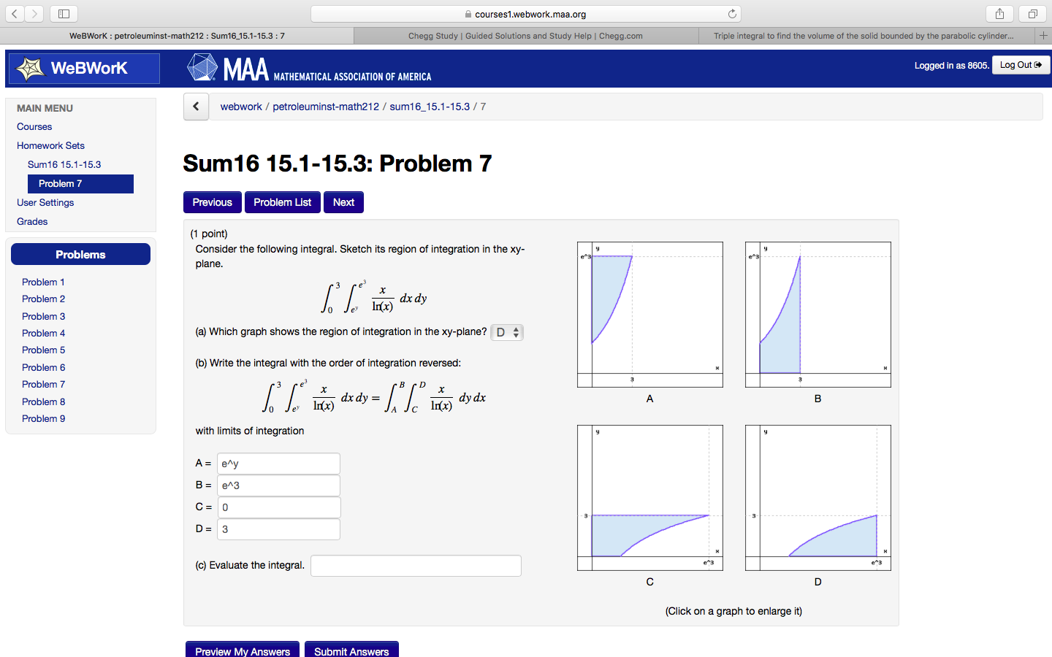The width and height of the screenshot is (1052, 657).
Task: Open a new tab with the plus button
Action: (1043, 36)
